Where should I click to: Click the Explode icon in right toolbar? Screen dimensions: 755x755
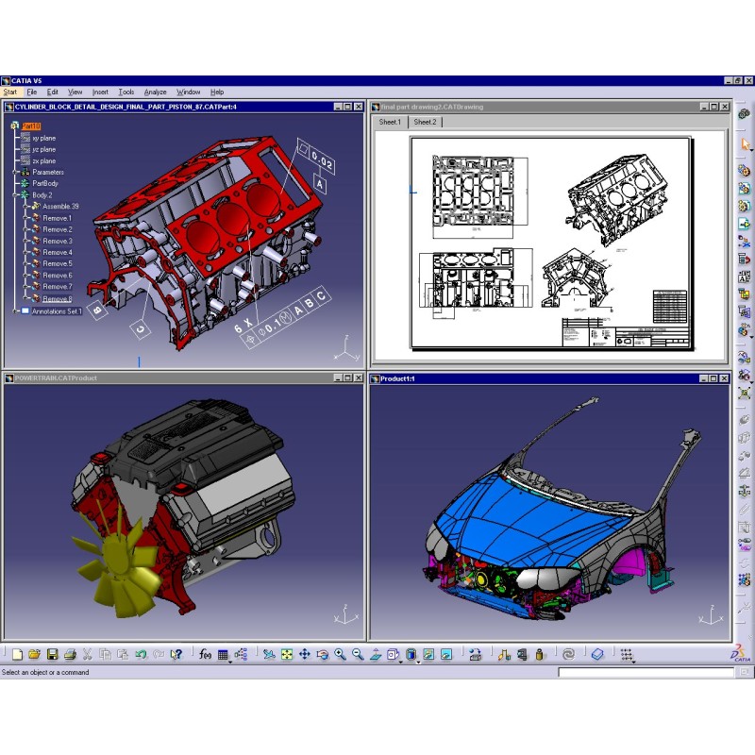click(x=744, y=393)
